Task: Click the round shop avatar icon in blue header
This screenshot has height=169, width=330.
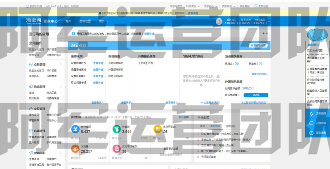Action: [x=219, y=21]
